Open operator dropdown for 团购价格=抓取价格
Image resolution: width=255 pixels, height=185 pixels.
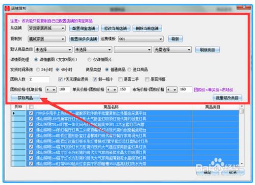[x=51, y=89]
